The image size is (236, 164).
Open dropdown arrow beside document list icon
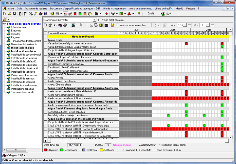coord(61,14)
